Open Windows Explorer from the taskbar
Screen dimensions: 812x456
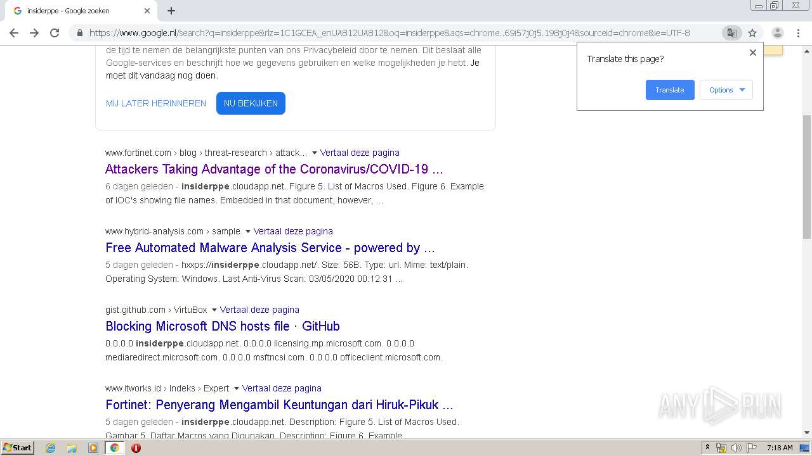pyautogui.click(x=72, y=448)
